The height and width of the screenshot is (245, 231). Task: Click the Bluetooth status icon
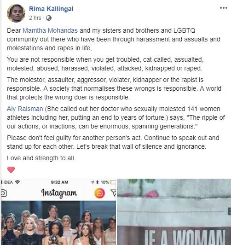tap(98, 182)
